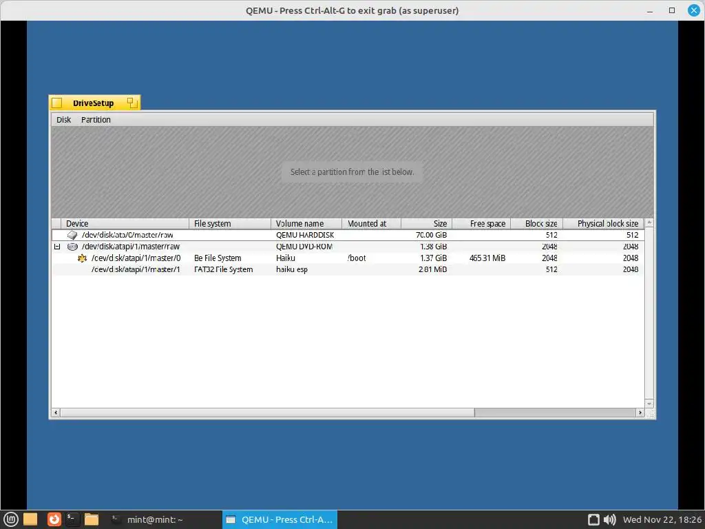Click the 2.81 MiB size value
The width and height of the screenshot is (705, 529).
(432, 269)
